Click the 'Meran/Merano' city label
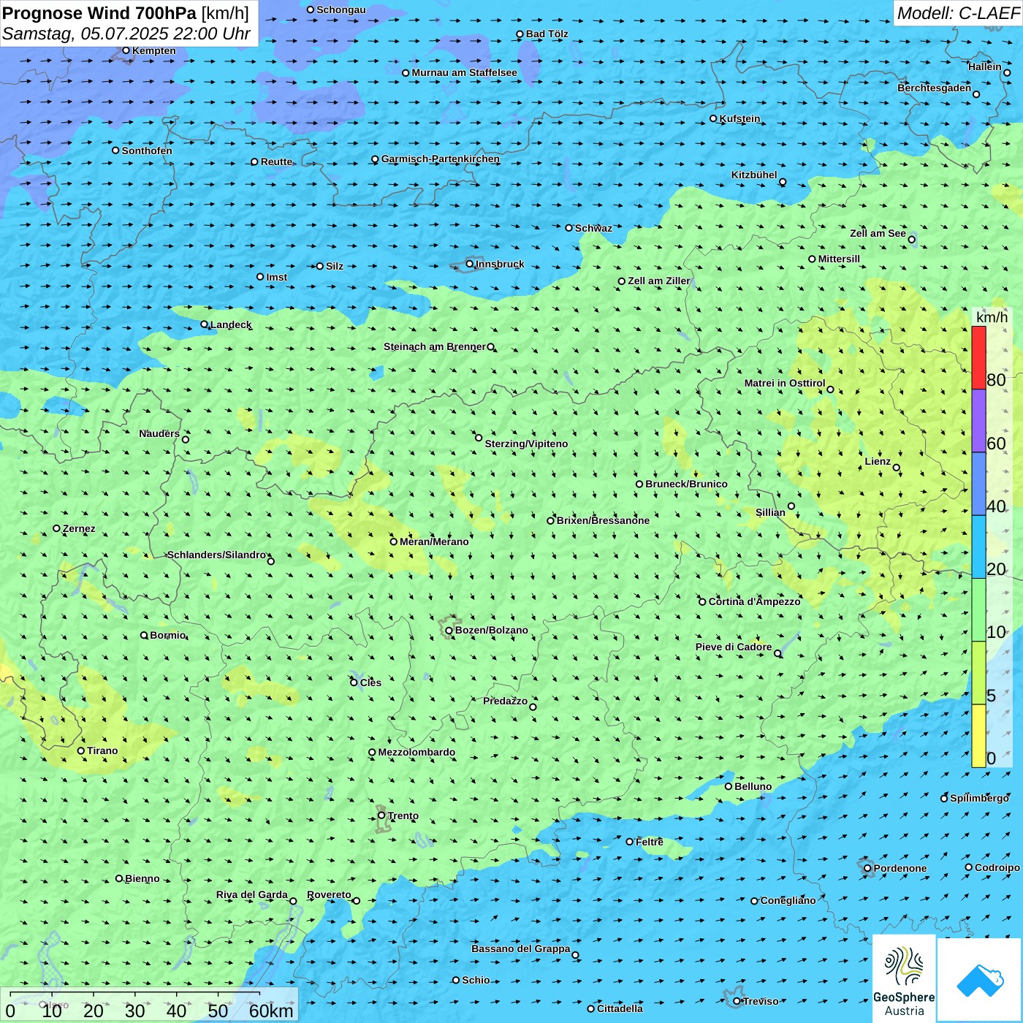Viewport: 1023px width, 1023px height. point(434,541)
